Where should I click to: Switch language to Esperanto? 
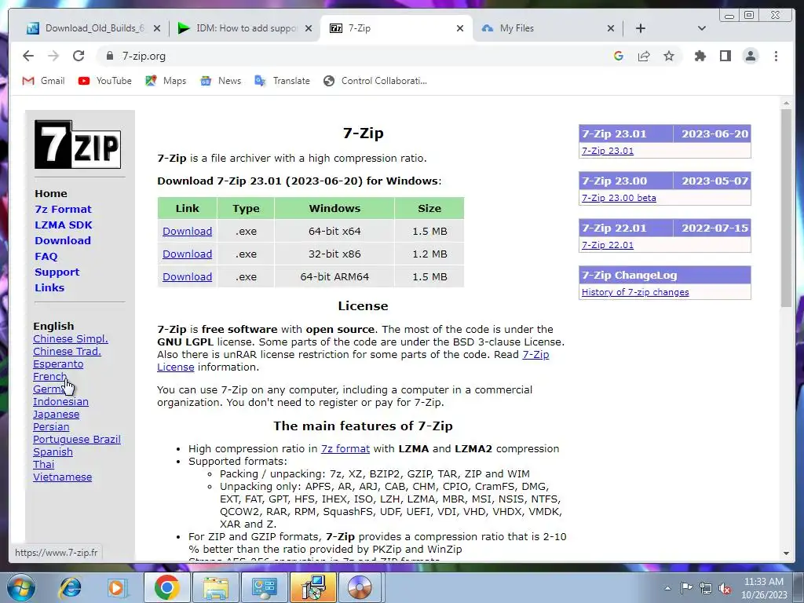click(58, 364)
